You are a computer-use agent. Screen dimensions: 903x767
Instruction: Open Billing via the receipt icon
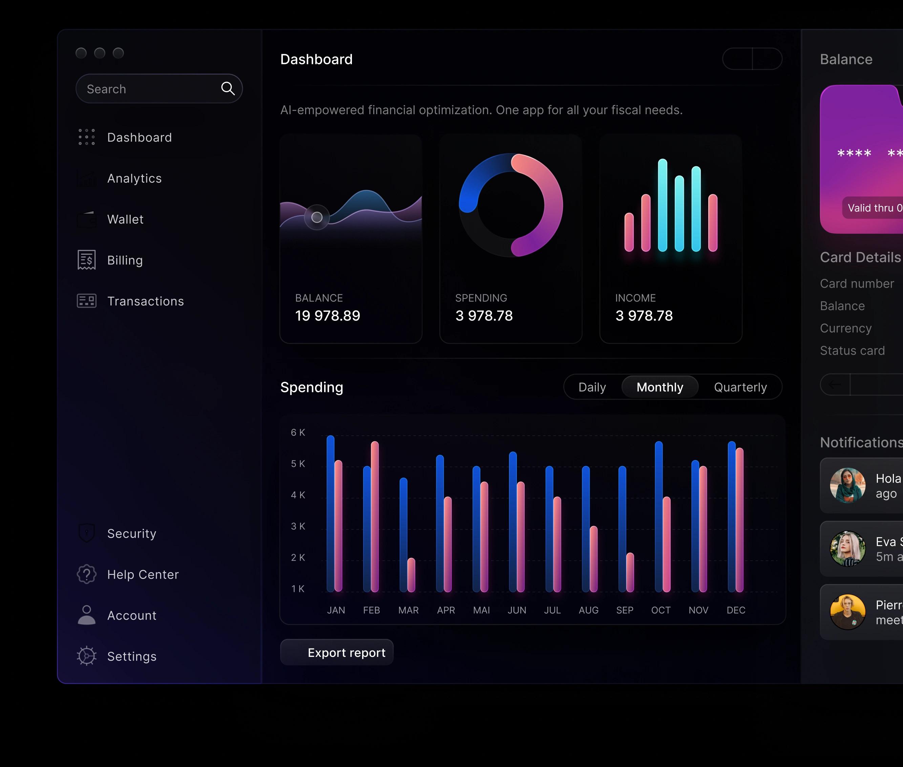point(86,260)
